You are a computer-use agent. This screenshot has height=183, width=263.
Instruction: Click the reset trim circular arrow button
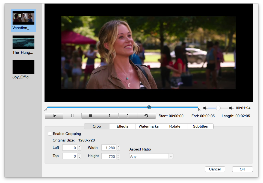pos(146,116)
